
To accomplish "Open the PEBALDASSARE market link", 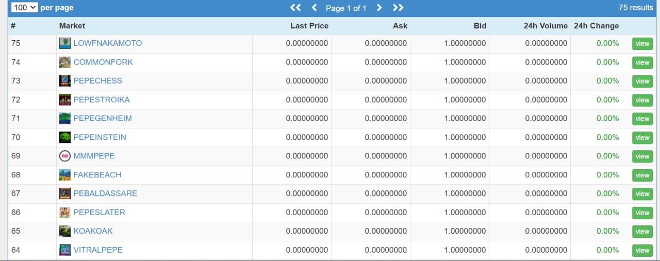I will pyautogui.click(x=105, y=193).
